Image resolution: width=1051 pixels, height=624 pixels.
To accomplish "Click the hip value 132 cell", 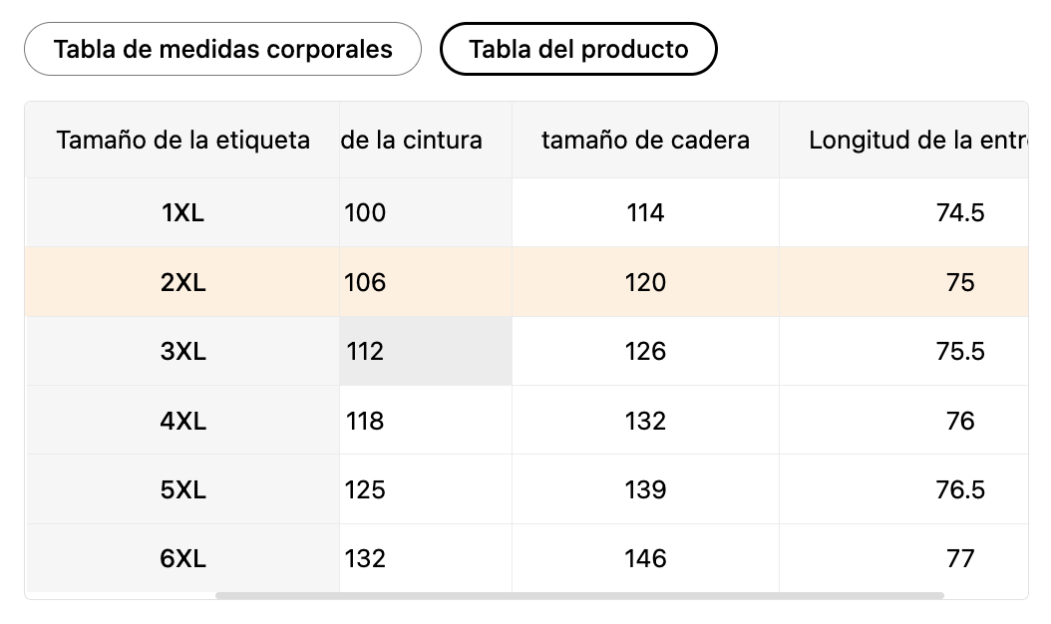I will (x=645, y=421).
